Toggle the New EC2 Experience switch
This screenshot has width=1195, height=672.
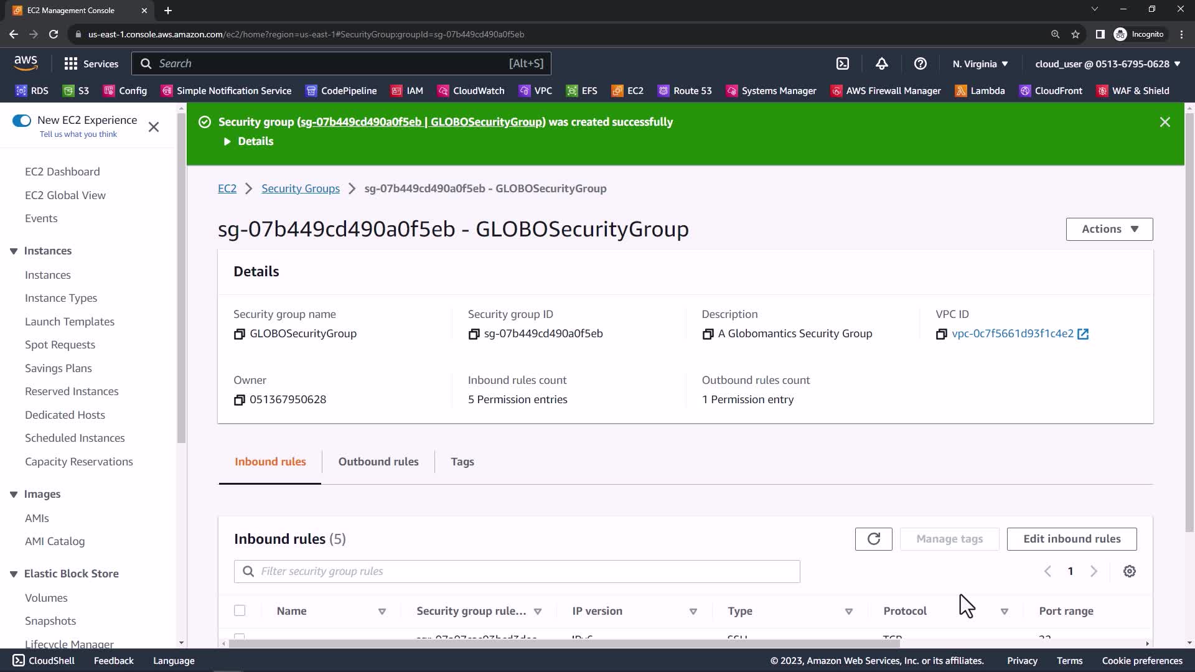point(22,121)
